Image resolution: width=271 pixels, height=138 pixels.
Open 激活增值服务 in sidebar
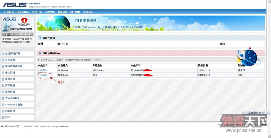[x=17, y=98]
